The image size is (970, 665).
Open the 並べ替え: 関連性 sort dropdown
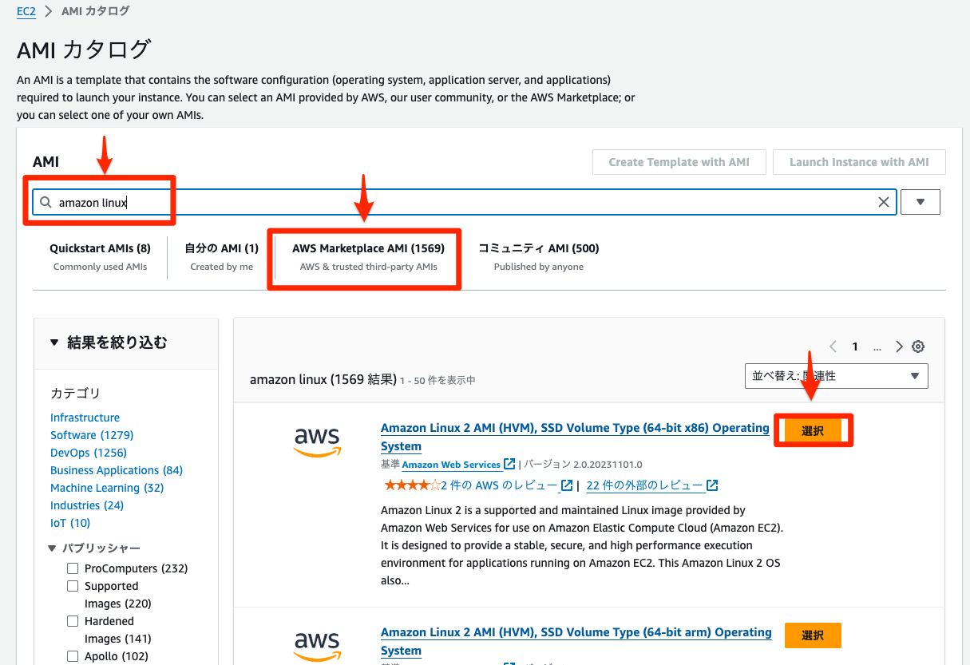point(836,375)
